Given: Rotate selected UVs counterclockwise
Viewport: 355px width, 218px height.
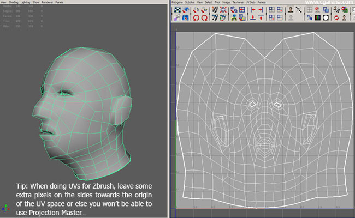Looking at the screenshot, I should pos(196,17).
